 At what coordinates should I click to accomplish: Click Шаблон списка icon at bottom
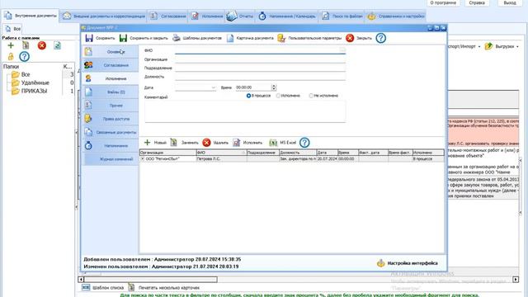tap(86, 287)
